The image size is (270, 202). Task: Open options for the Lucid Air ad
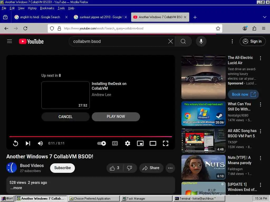point(260,58)
